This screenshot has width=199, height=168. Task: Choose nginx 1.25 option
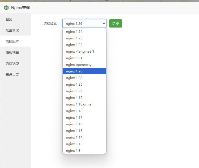pos(84,85)
